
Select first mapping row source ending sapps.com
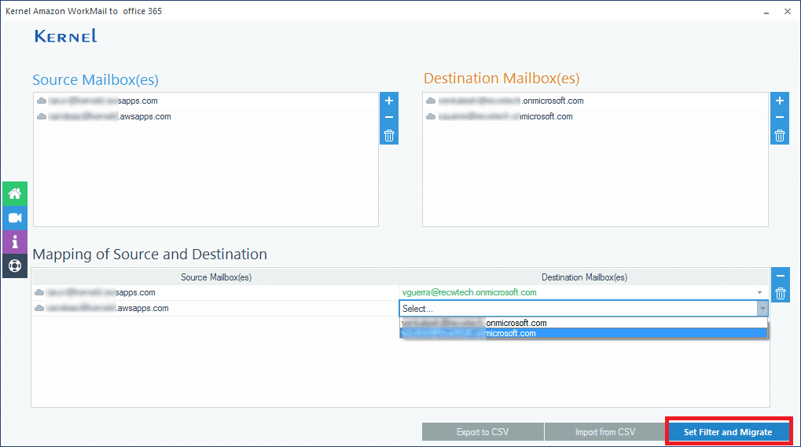(215, 292)
